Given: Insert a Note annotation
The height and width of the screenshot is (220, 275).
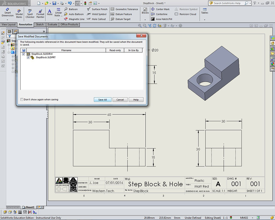Looking at the screenshot, I should tap(50, 12).
